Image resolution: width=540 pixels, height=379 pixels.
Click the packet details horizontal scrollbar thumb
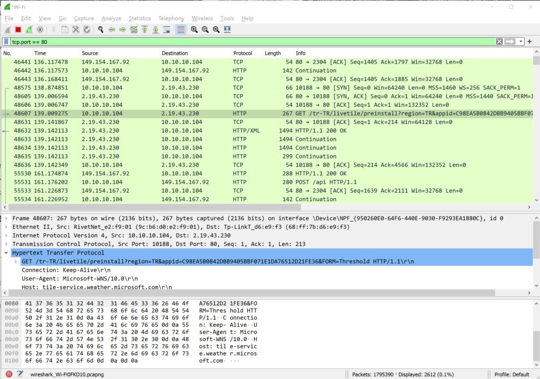click(x=252, y=293)
